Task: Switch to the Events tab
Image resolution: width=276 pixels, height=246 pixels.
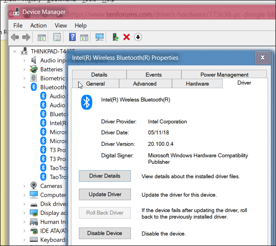Action: pyautogui.click(x=154, y=75)
